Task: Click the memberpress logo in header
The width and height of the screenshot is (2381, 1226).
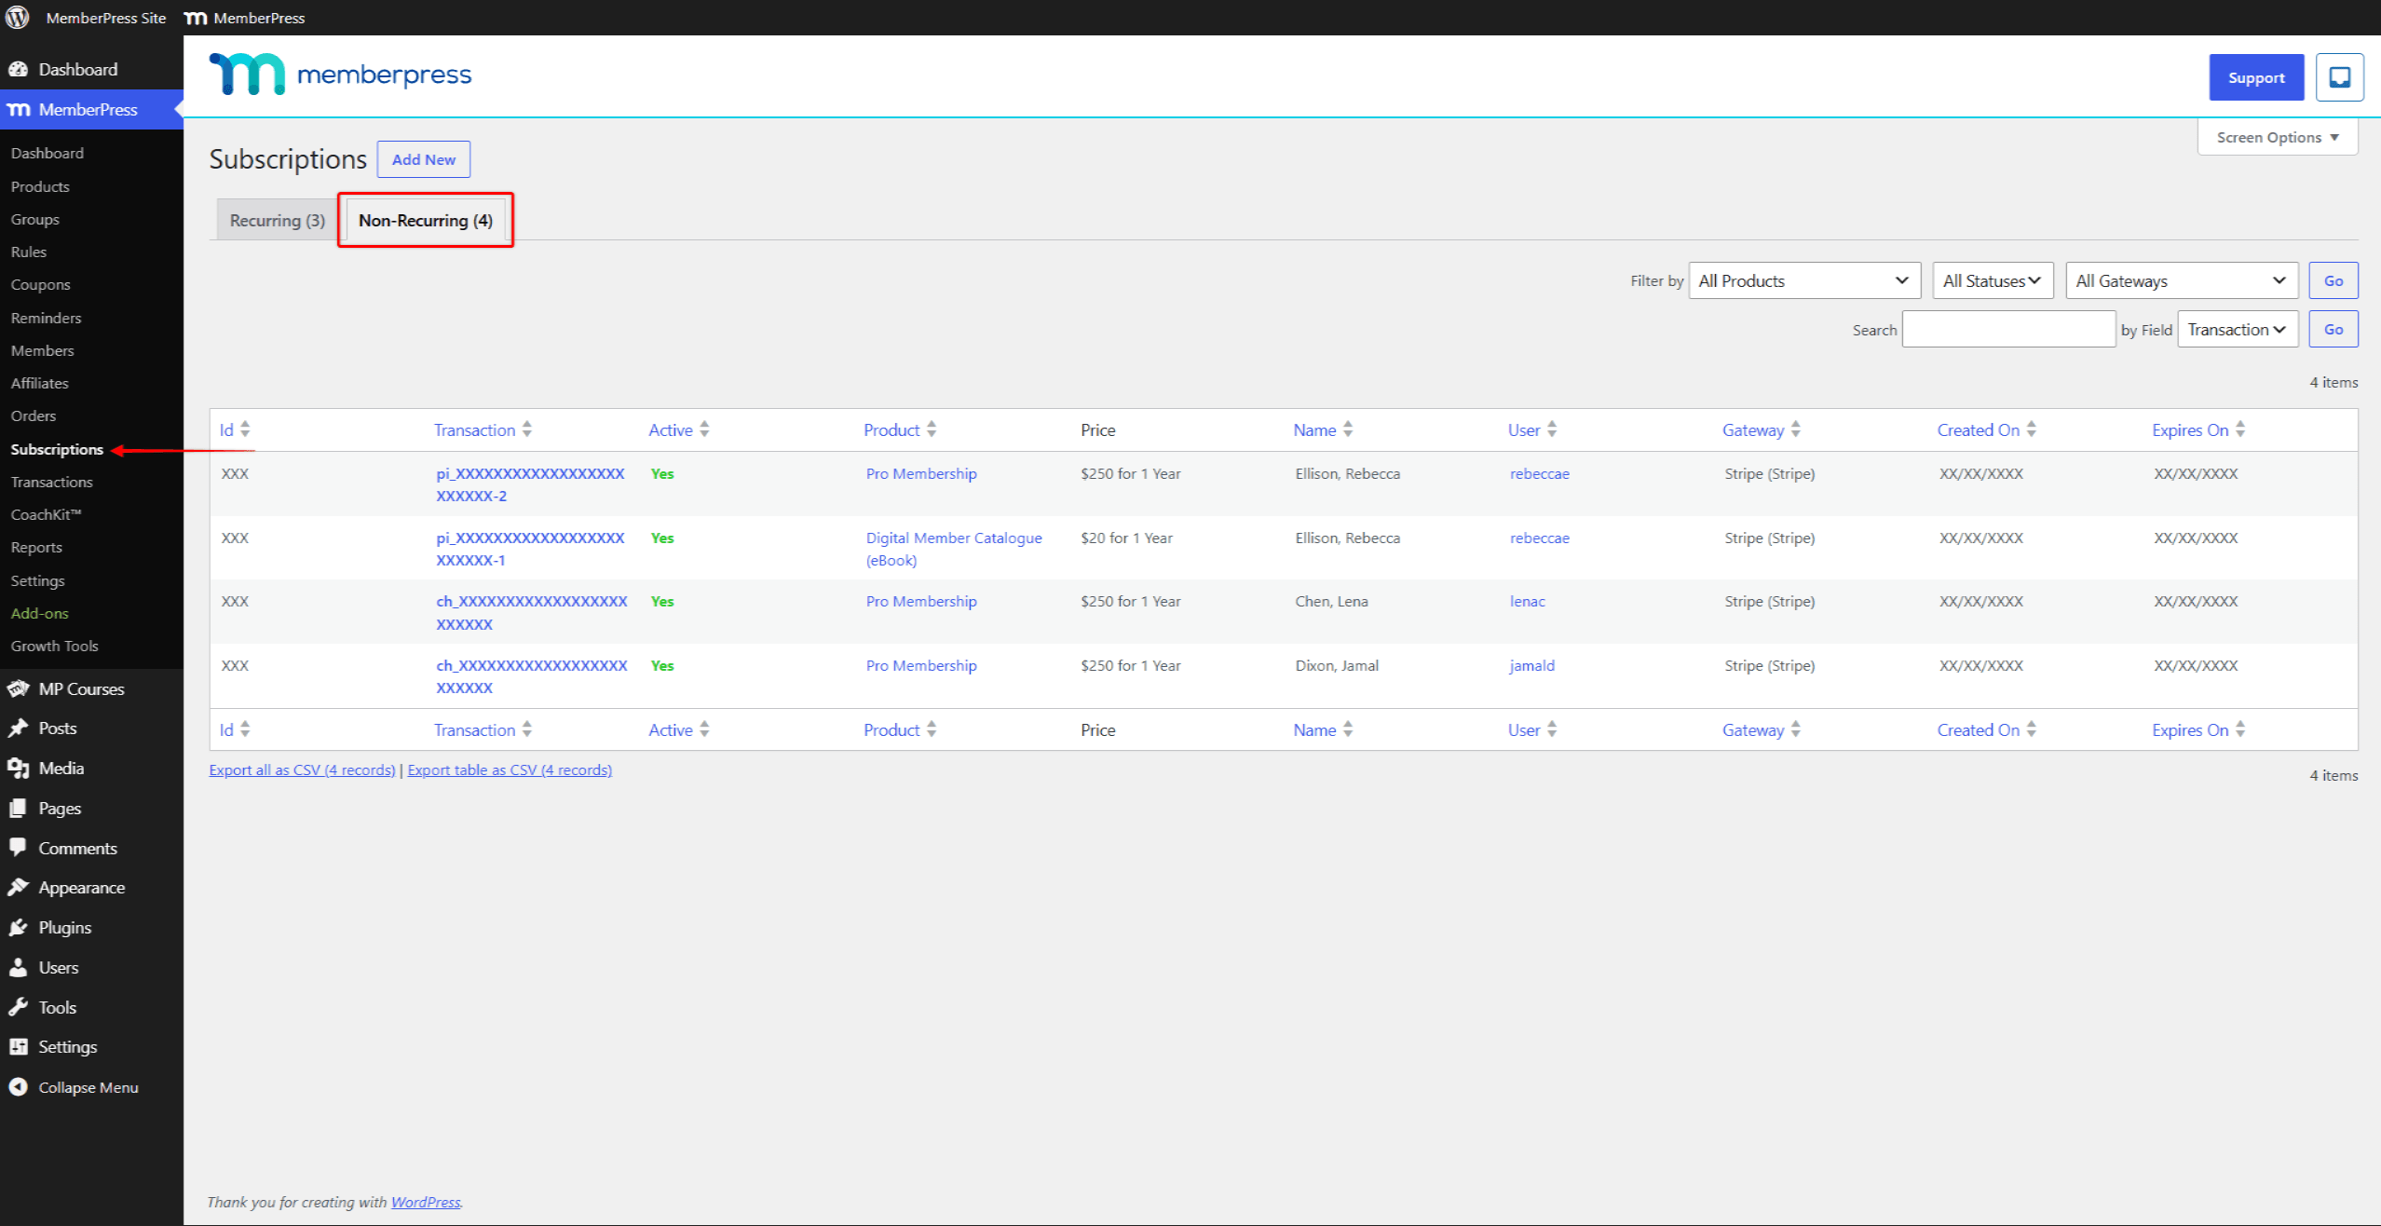Action: coord(341,74)
